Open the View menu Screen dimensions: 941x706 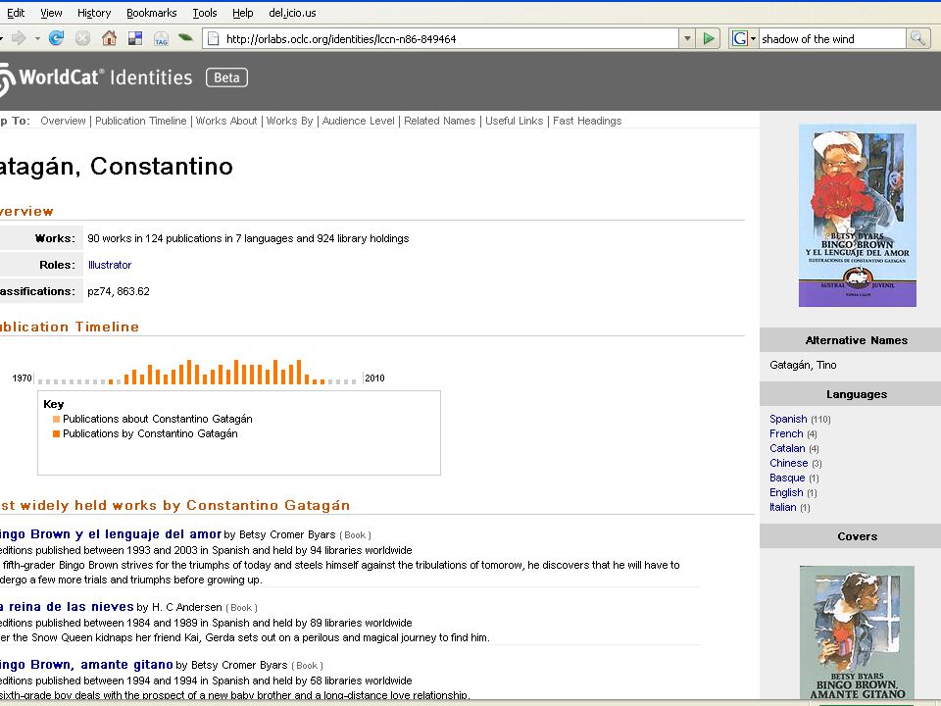coord(51,13)
